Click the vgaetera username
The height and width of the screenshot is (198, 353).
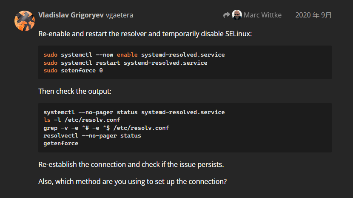120,15
